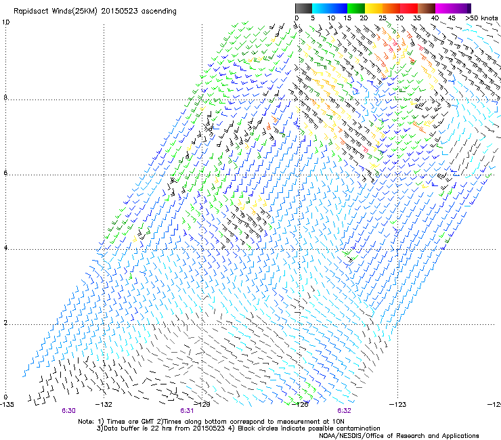
Task: Click the 'NOAA/NESDIS/Office of Research and Applications' credit
Action: click(399, 436)
